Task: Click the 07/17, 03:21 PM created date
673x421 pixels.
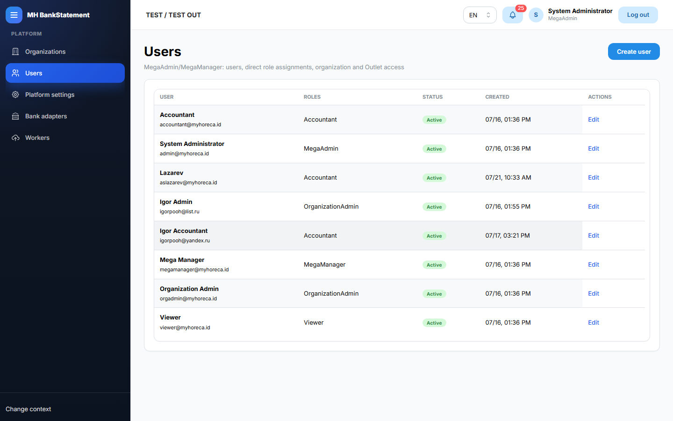Action: click(x=508, y=236)
